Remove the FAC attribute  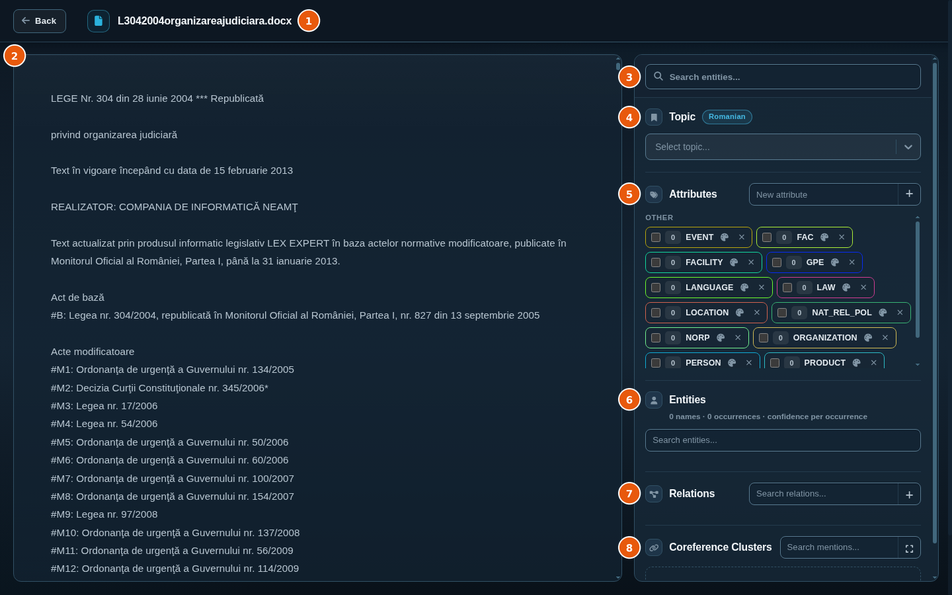(x=842, y=237)
